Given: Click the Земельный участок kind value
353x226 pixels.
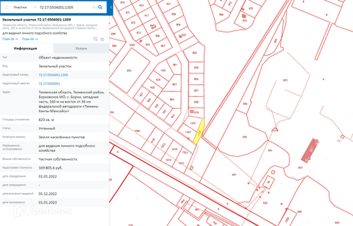Looking at the screenshot, I should (x=55, y=66).
